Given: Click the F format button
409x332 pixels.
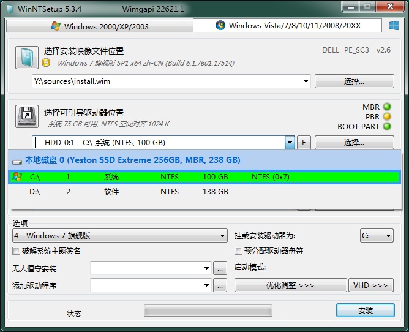Looking at the screenshot, I should click(x=304, y=143).
